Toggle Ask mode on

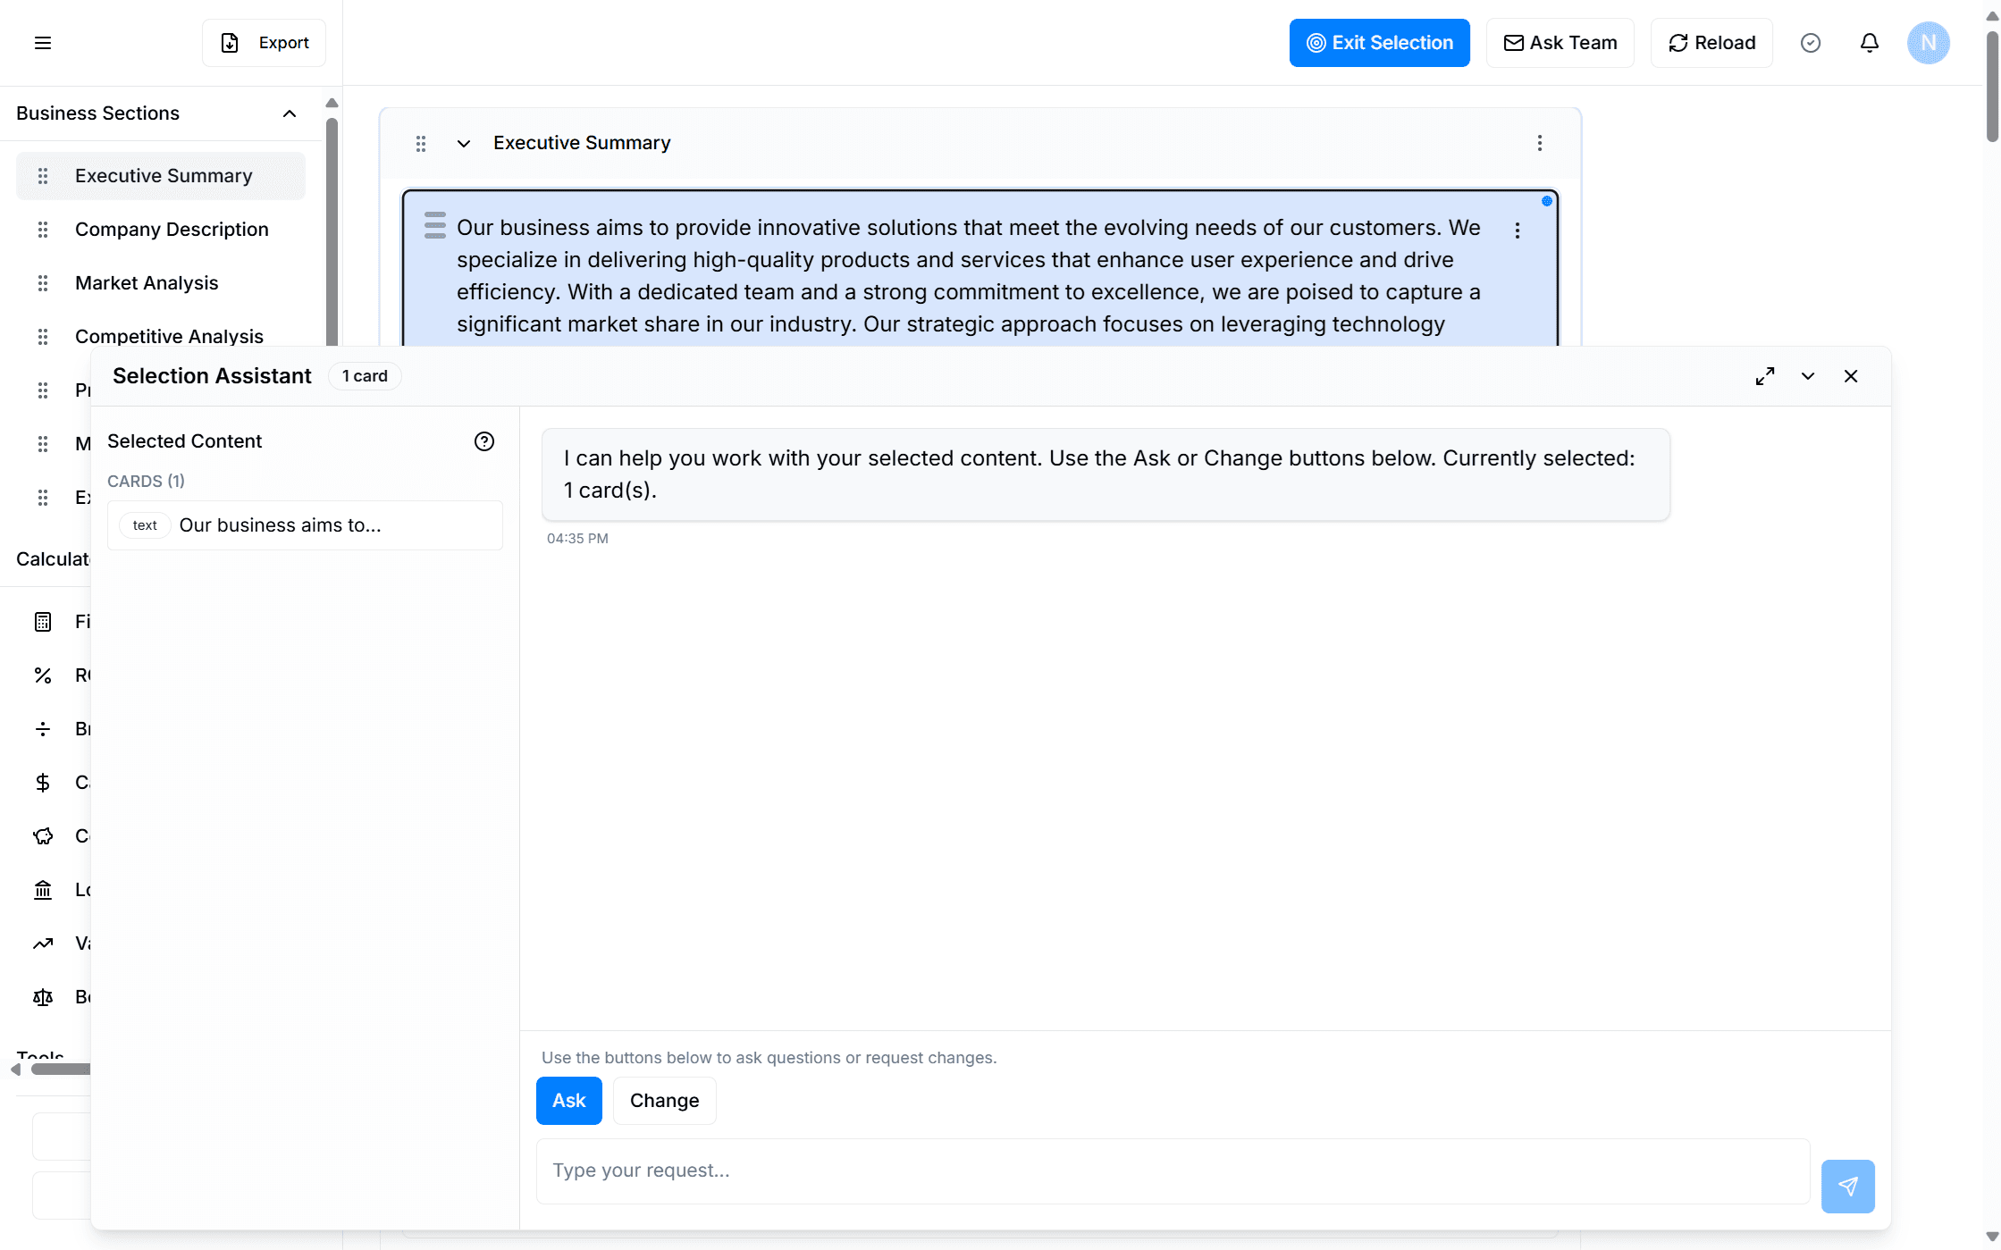point(568,1100)
